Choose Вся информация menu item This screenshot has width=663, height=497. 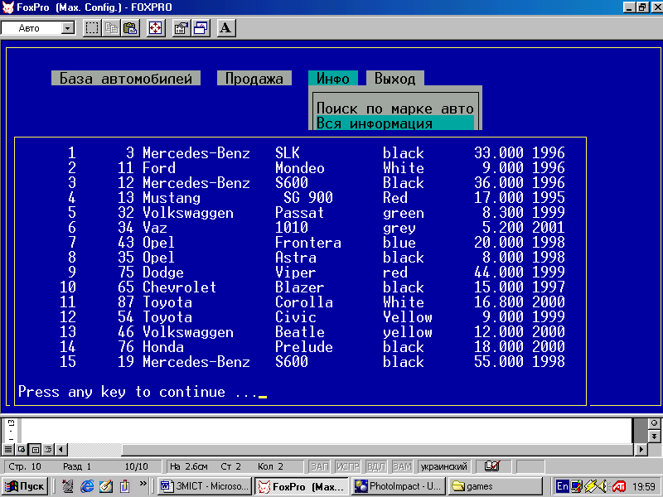click(x=395, y=123)
